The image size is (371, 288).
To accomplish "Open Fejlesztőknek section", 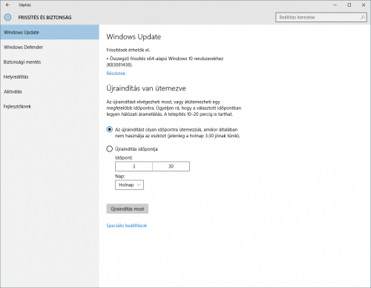I will tap(50, 106).
